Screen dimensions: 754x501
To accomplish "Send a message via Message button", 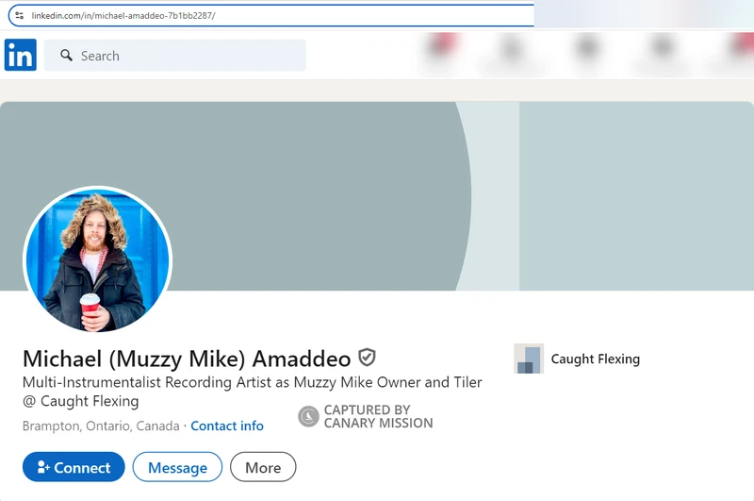I will 177,467.
